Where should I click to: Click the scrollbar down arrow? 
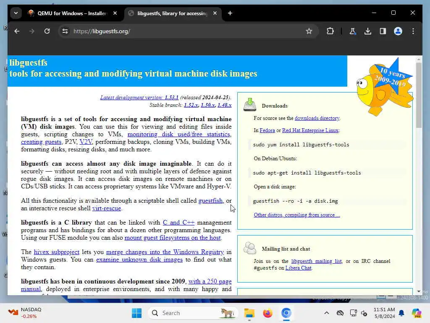click(x=419, y=291)
